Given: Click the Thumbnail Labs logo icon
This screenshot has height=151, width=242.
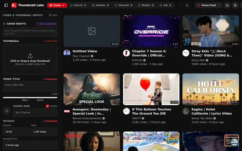Looking at the screenshot, I should pyautogui.click(x=14, y=5).
